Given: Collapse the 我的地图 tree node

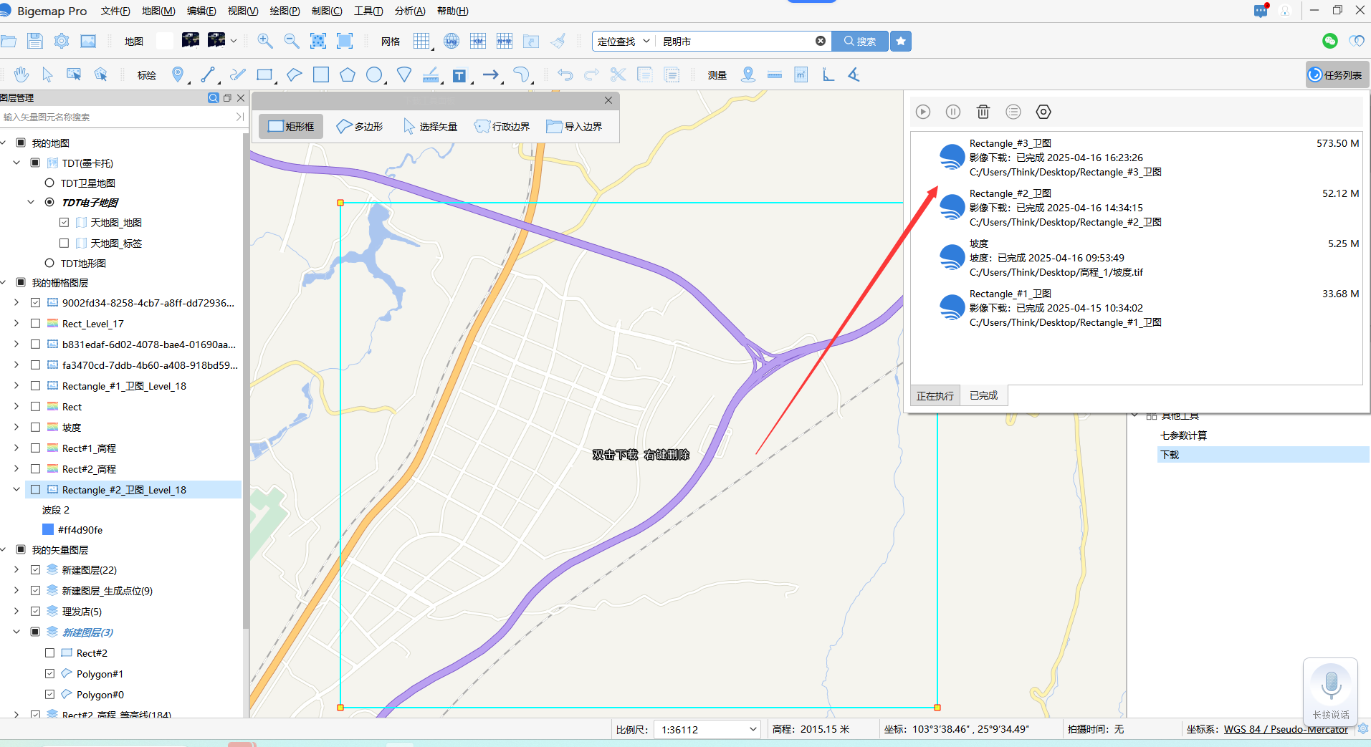Looking at the screenshot, I should [3, 143].
